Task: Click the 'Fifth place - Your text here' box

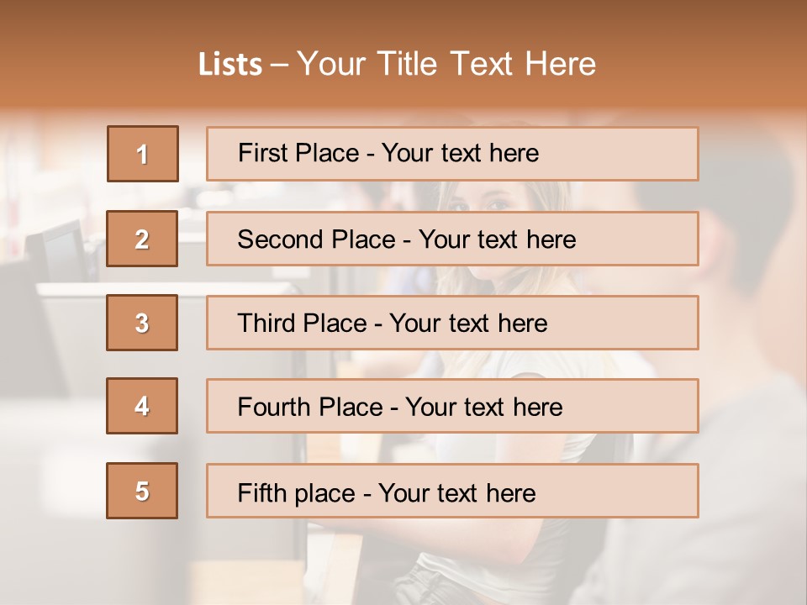Action: coord(452,491)
